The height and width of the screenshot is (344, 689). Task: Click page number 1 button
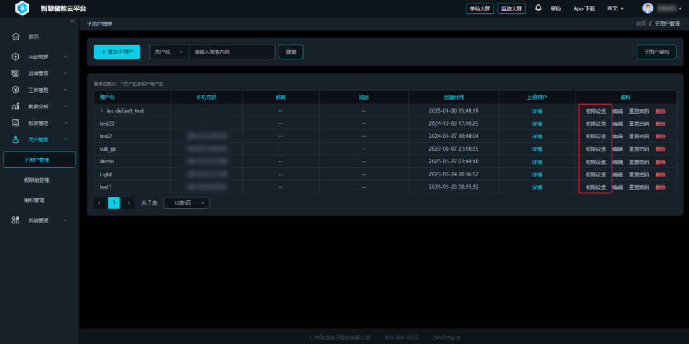click(114, 202)
